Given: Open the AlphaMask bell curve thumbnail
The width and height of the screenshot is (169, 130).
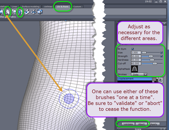Looking at the screenshot, I should (x=134, y=69).
